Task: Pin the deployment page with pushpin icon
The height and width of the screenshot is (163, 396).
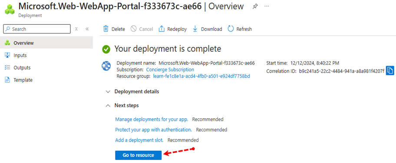Action: 255,7
